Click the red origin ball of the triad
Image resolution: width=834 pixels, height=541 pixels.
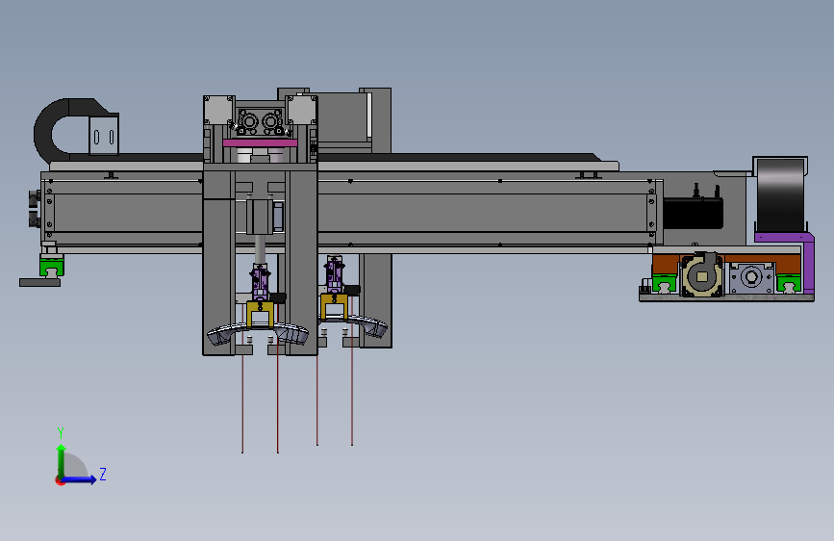click(x=60, y=480)
